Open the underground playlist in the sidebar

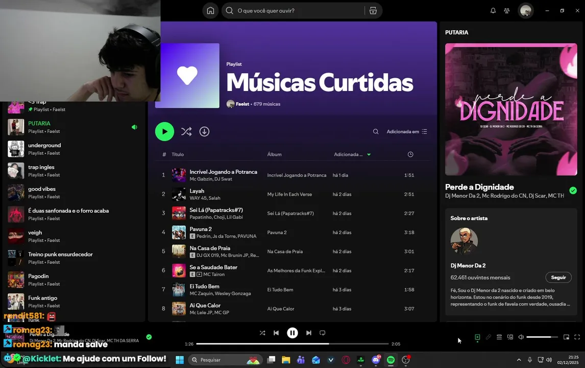point(73,149)
